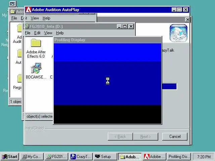
Task: Open Help menu in rear Adobe folder window
Action: pos(46,18)
